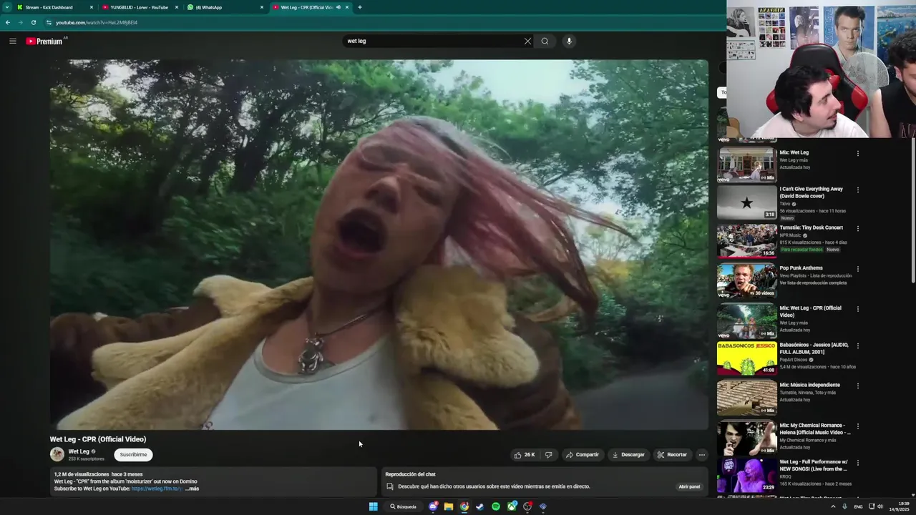The height and width of the screenshot is (515, 916).
Task: Reload the current page
Action: [33, 22]
